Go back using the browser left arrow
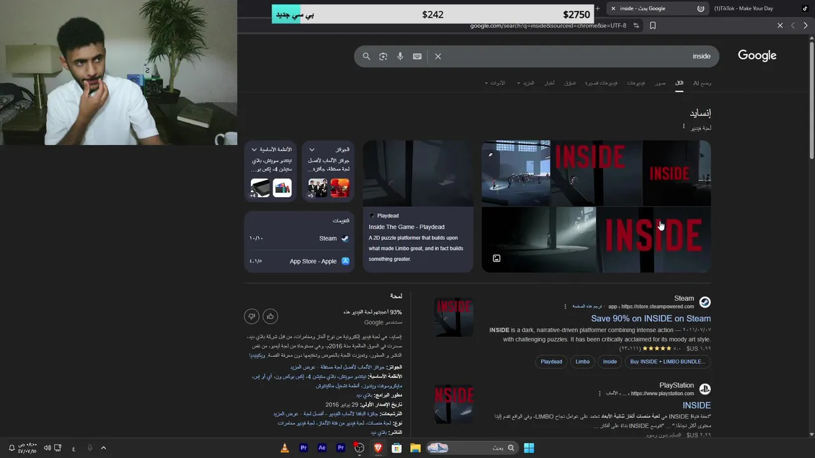The height and width of the screenshot is (458, 815). point(793,25)
